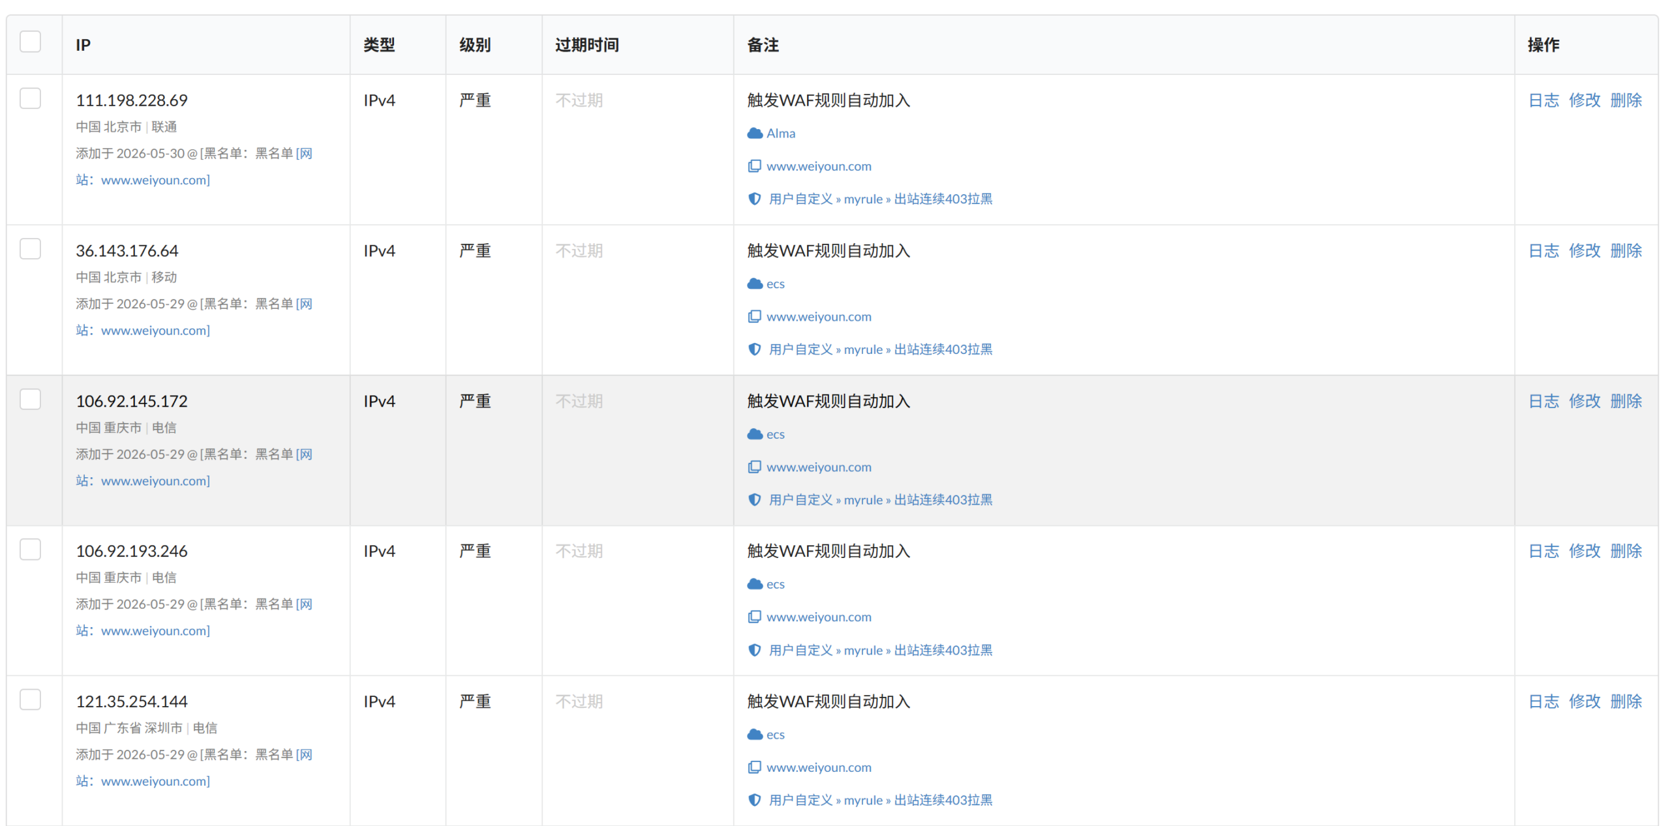The height and width of the screenshot is (826, 1670).
Task: Open ecs node link in 106.92.145.172 row
Action: [776, 434]
